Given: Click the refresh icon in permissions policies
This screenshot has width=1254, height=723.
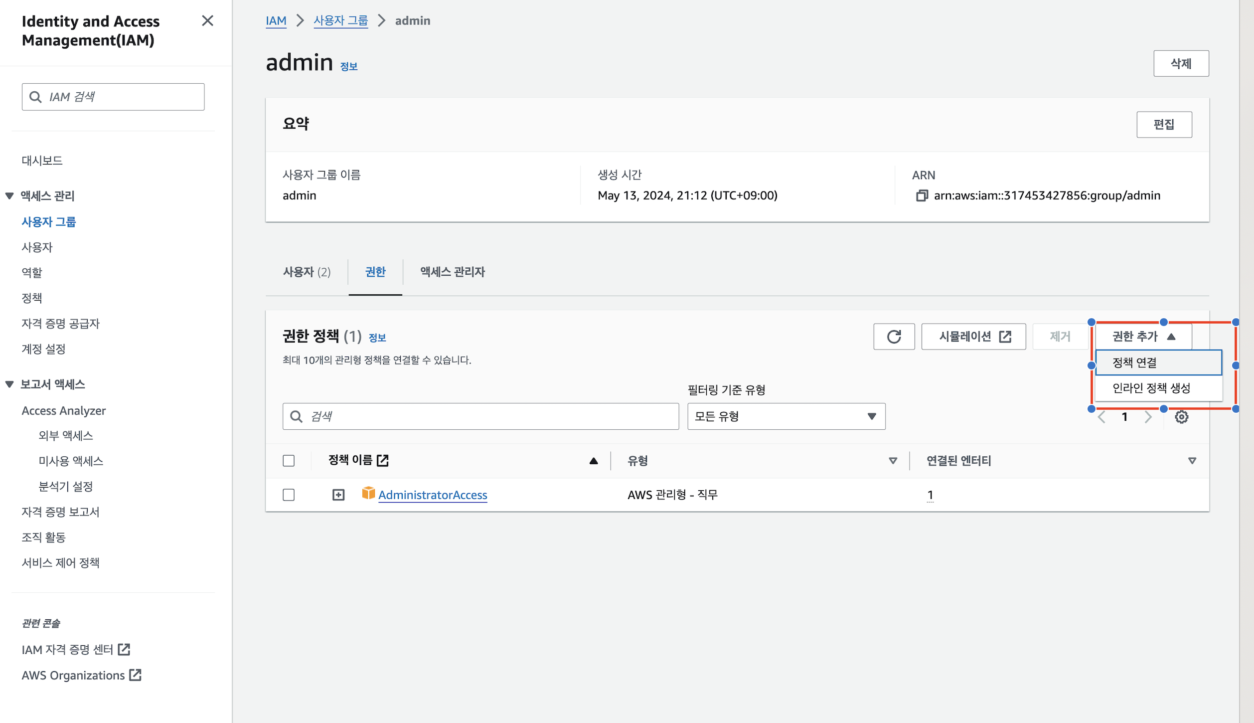Looking at the screenshot, I should pyautogui.click(x=894, y=337).
